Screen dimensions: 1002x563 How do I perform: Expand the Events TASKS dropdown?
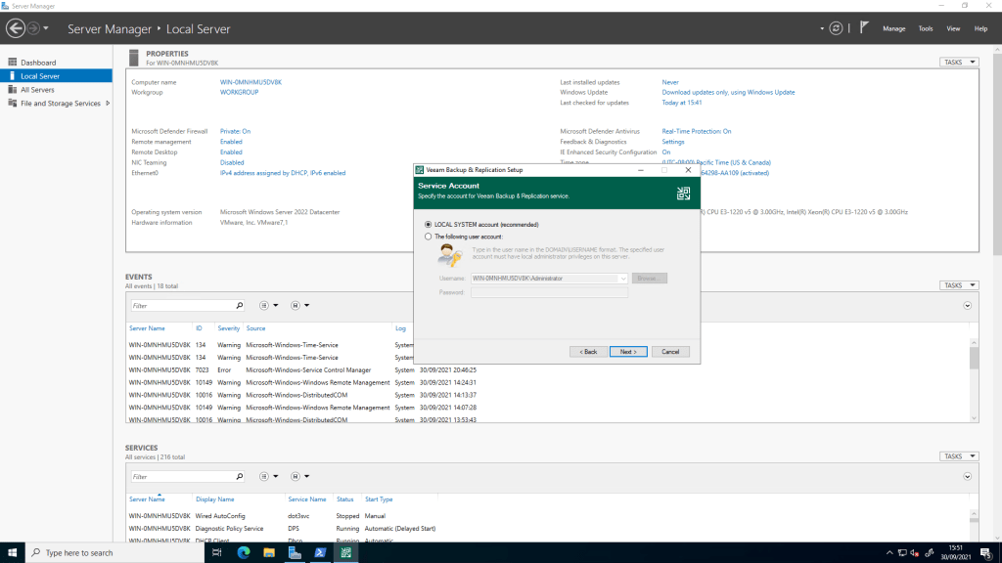pyautogui.click(x=959, y=285)
